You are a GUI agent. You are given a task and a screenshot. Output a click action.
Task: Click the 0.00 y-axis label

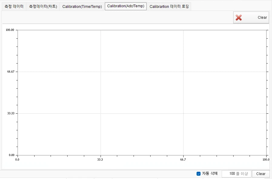tap(12, 155)
